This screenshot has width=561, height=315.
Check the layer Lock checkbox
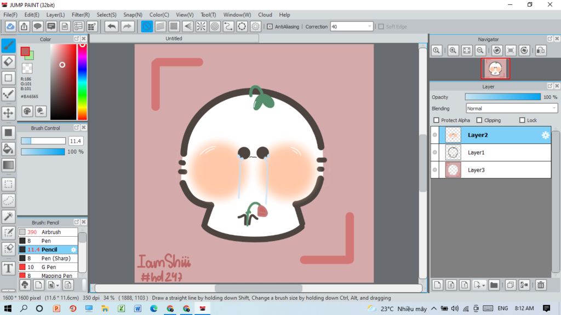point(522,120)
